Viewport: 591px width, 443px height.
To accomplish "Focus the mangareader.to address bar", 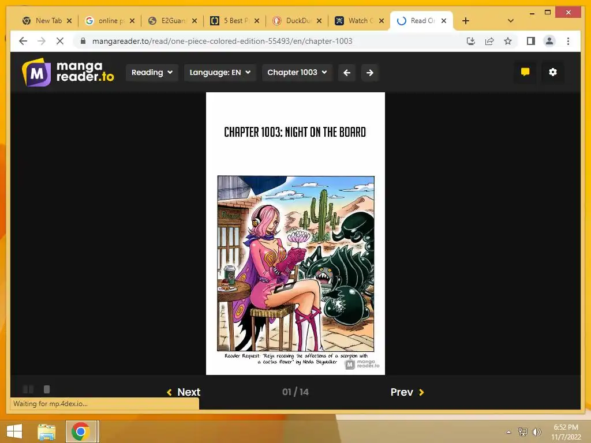I will click(x=222, y=41).
